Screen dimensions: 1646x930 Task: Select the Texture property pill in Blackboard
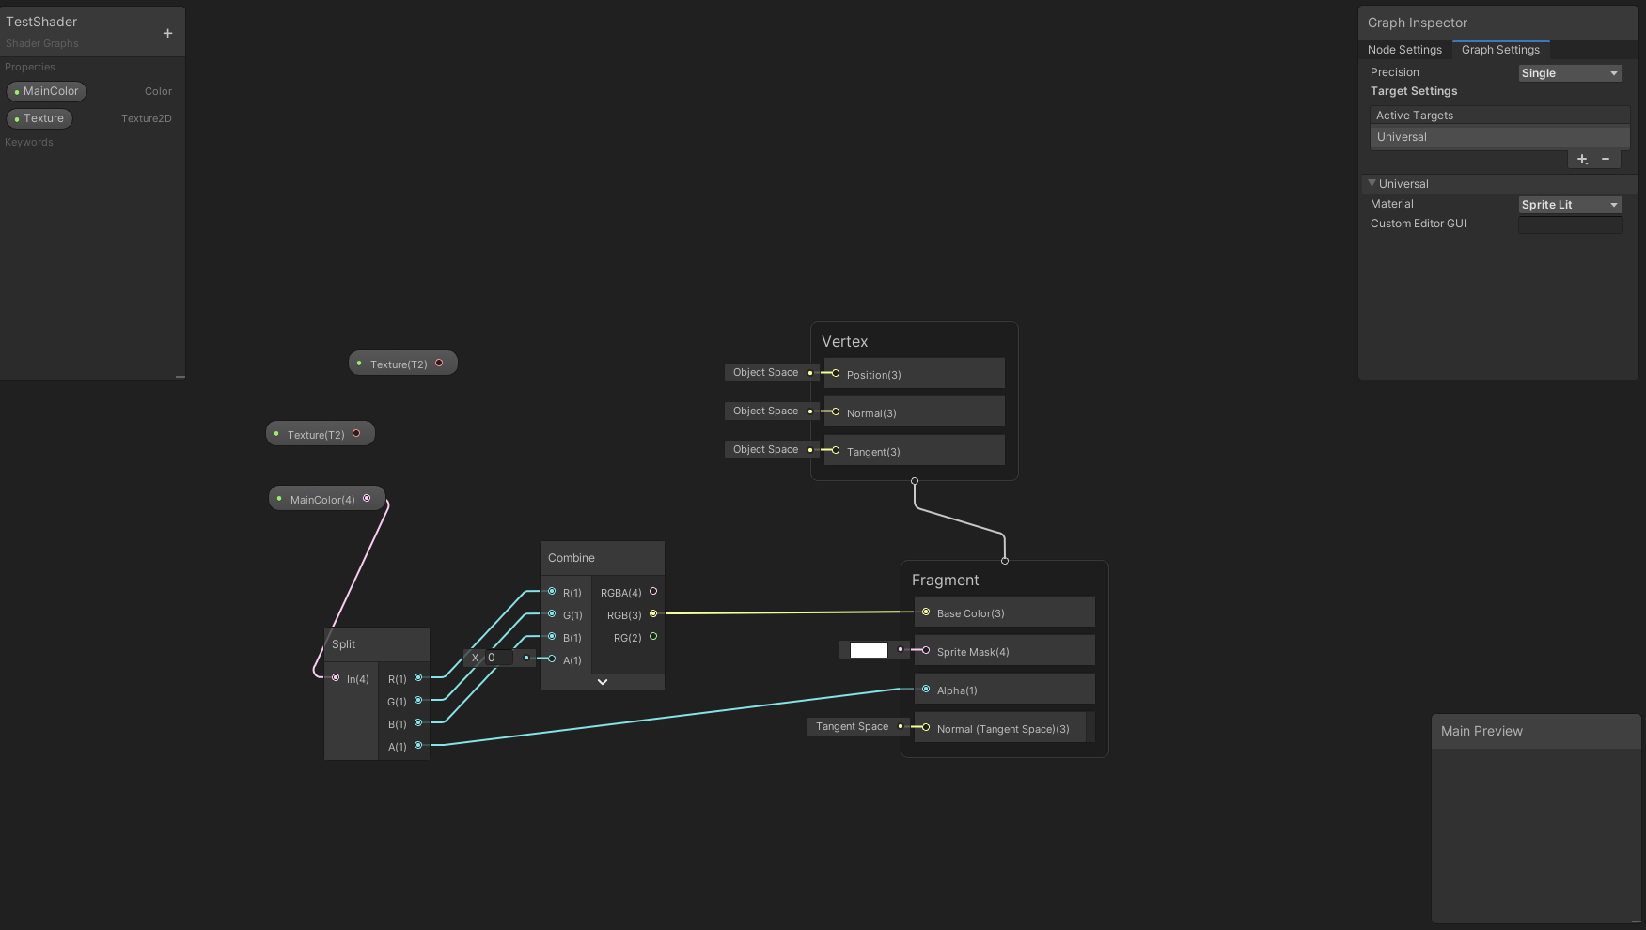pos(39,118)
